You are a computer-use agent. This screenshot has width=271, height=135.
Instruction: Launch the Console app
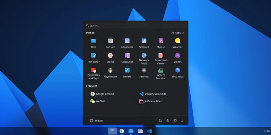[110, 43]
